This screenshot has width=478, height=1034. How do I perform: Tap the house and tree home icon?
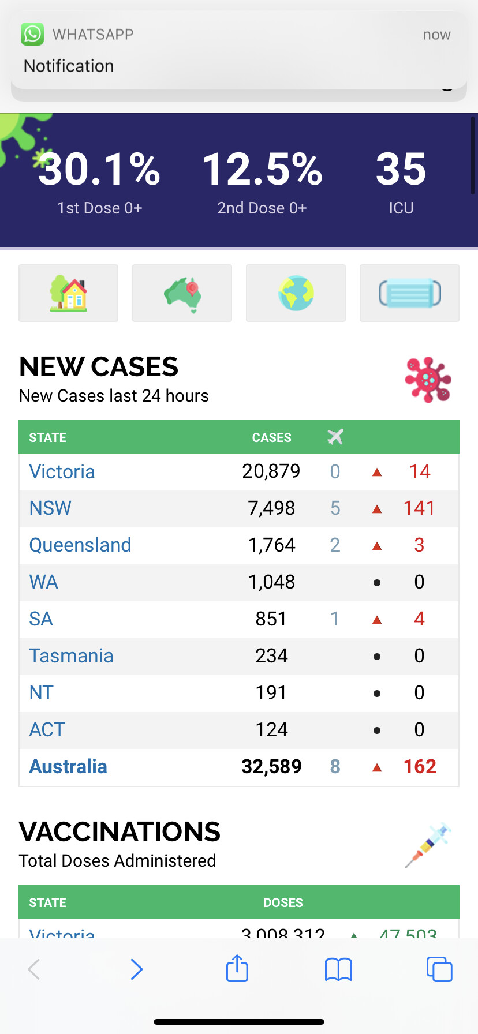pyautogui.click(x=68, y=293)
